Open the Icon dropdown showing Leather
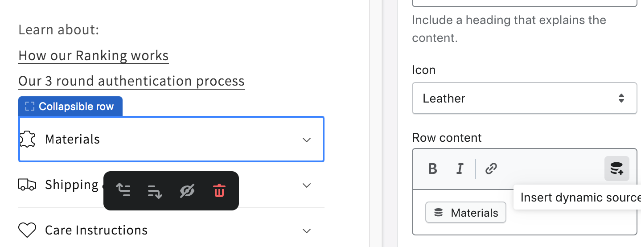Viewport: 641px width, 247px height. [x=524, y=98]
